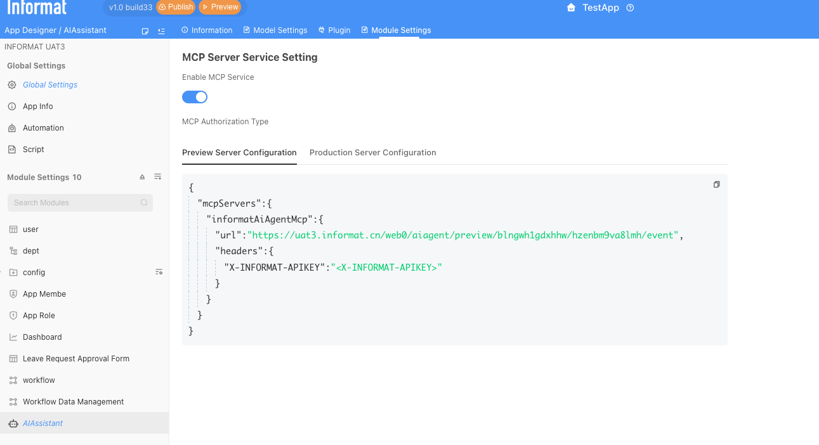Open the Dashboard module

point(43,337)
